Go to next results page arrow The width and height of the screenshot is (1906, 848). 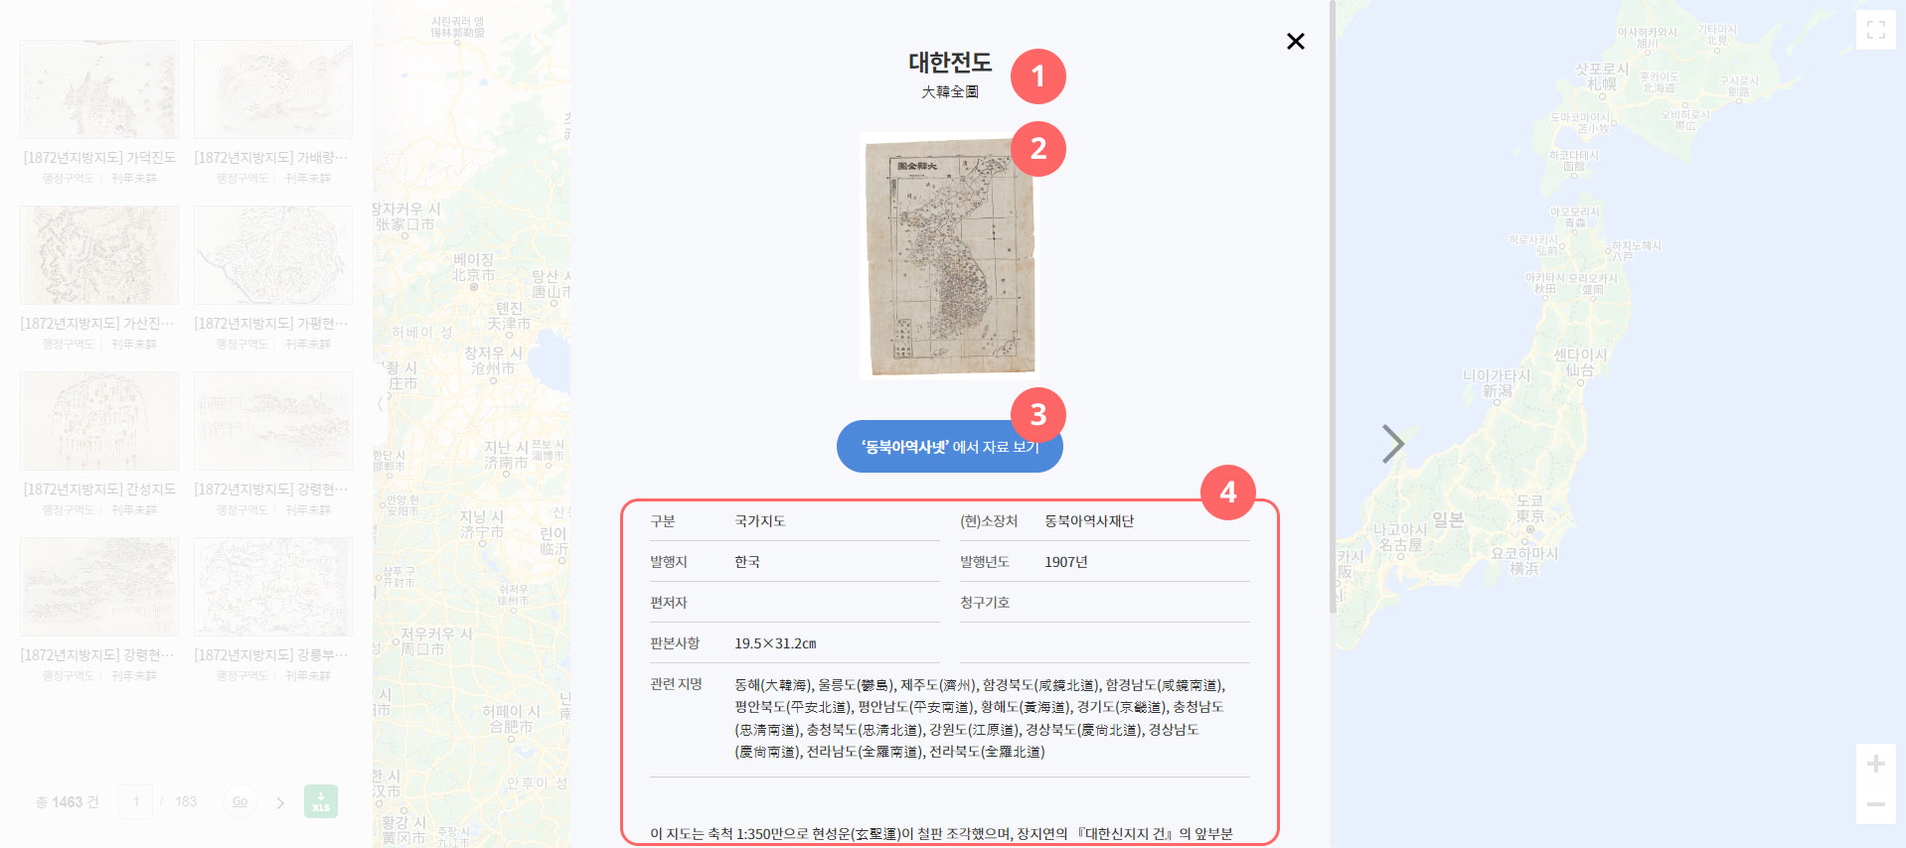(280, 802)
